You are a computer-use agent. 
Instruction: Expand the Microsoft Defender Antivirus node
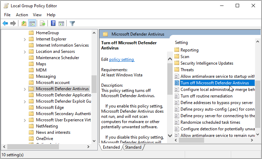[25, 89]
